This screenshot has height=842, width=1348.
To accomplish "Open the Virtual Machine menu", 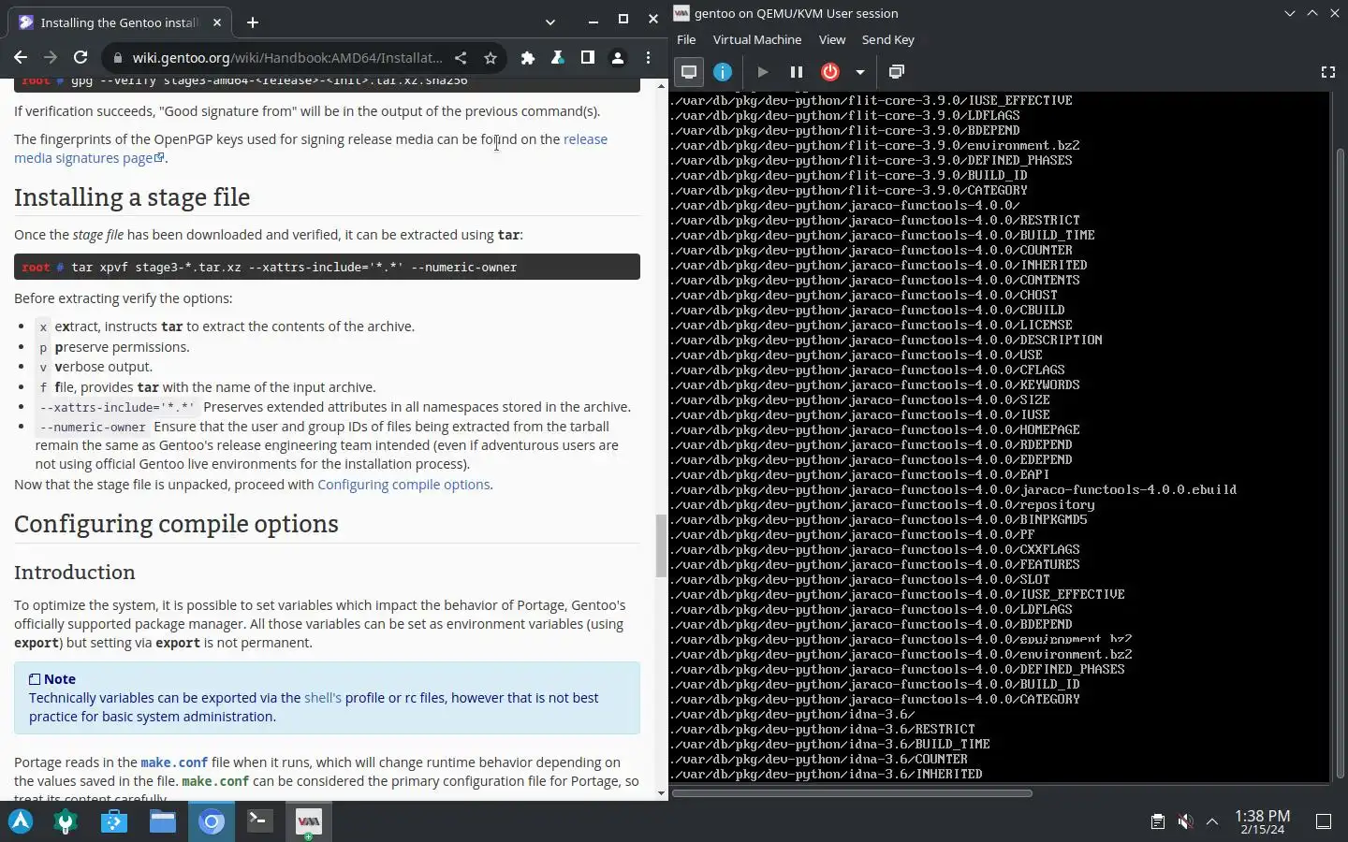I will point(757,39).
